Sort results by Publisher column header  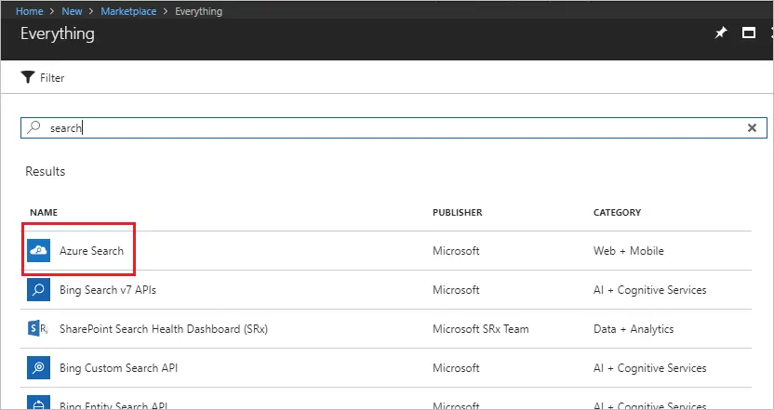457,213
